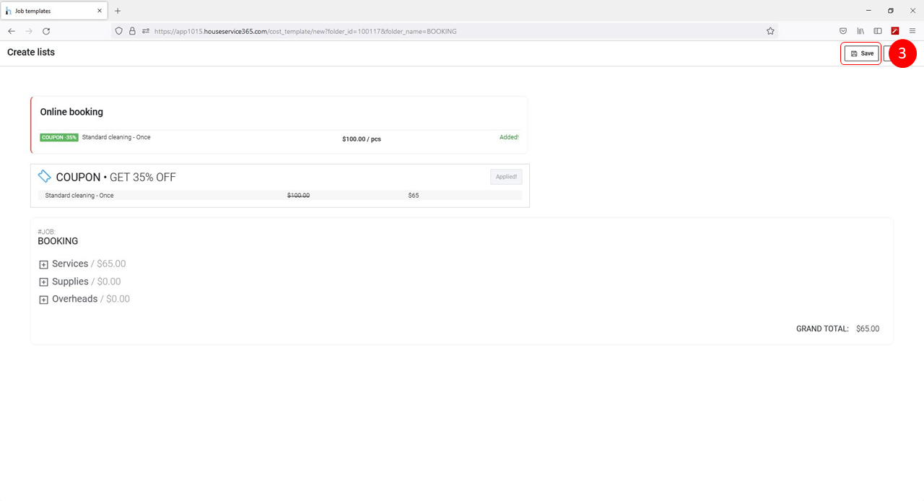
Task: Toggle the browser sidebar view
Action: point(878,31)
